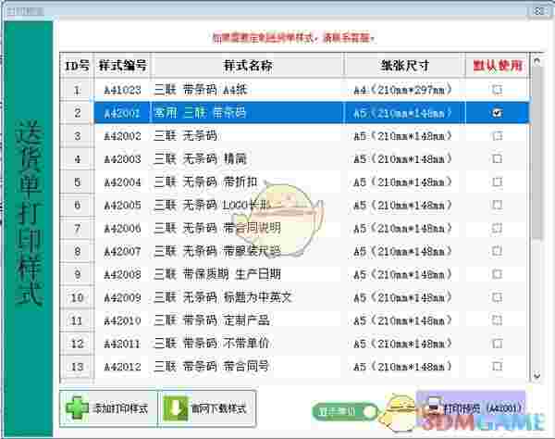Click style code A42012

(122, 367)
